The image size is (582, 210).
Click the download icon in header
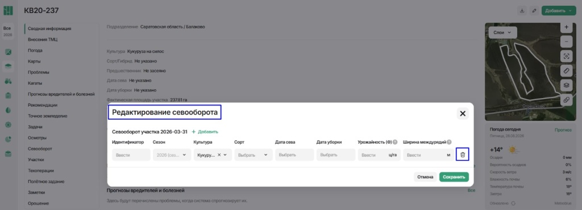tap(522, 11)
